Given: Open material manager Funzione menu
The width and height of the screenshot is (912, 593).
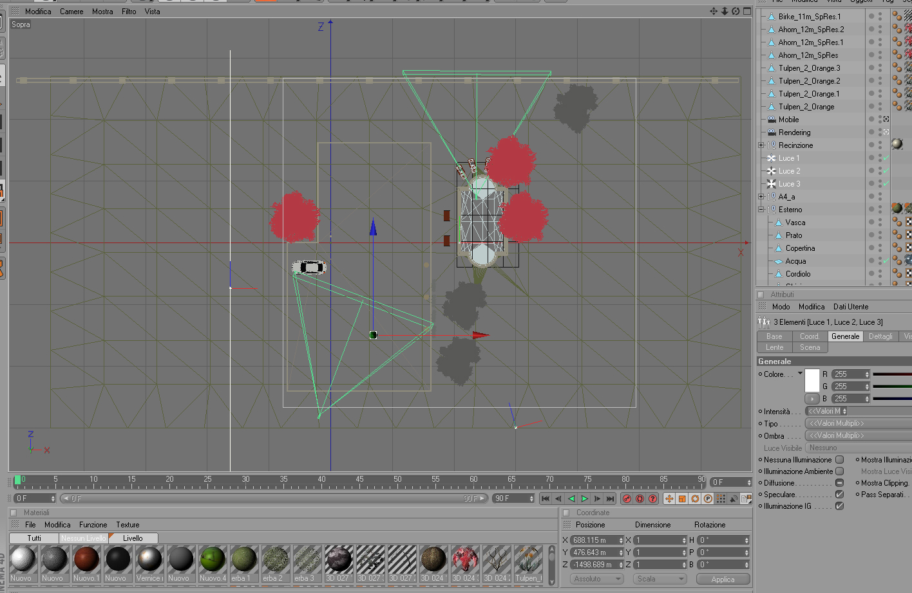Looking at the screenshot, I should [x=93, y=525].
